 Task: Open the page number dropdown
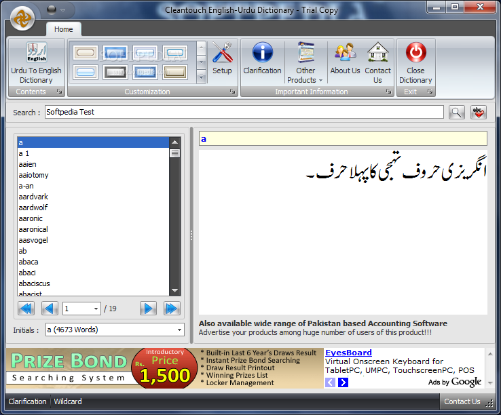pyautogui.click(x=96, y=309)
